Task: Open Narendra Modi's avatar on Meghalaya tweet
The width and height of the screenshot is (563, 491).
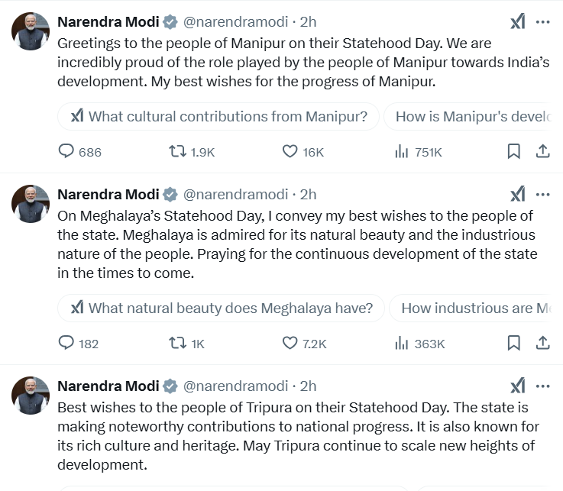Action: [31, 204]
